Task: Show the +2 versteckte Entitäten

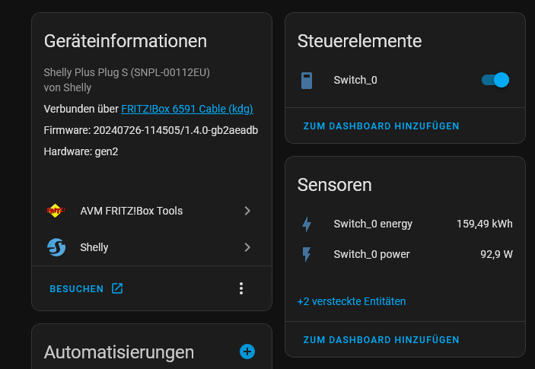Action: 352,301
